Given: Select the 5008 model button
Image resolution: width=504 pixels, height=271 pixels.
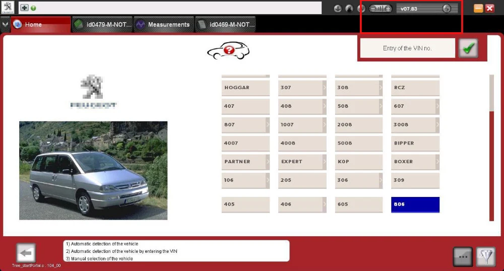Looking at the screenshot, I should [359, 144].
